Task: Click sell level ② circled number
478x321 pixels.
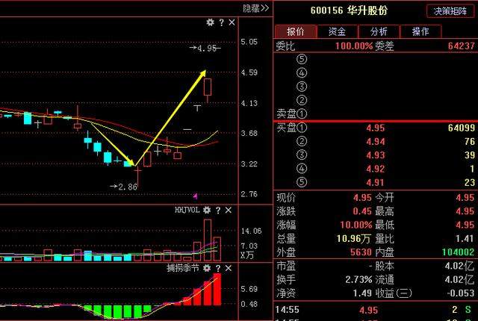Action: click(x=302, y=100)
